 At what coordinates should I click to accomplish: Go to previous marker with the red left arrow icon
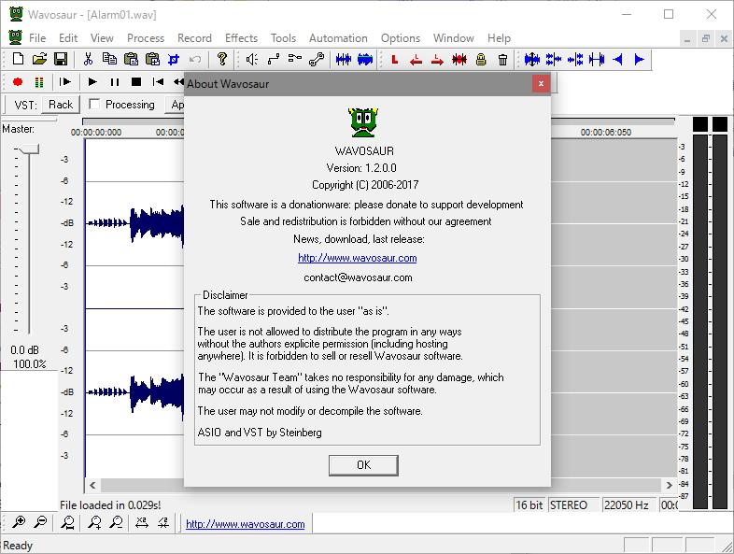coord(416,60)
